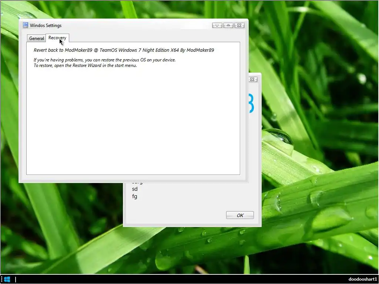Close the Windos Settings window
The height and width of the screenshot is (284, 379).
coord(239,26)
